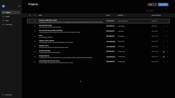Unfavorite the Asteroids-CMB-NGO-Sample star
The height and width of the screenshot is (98, 175).
click(x=30, y=21)
